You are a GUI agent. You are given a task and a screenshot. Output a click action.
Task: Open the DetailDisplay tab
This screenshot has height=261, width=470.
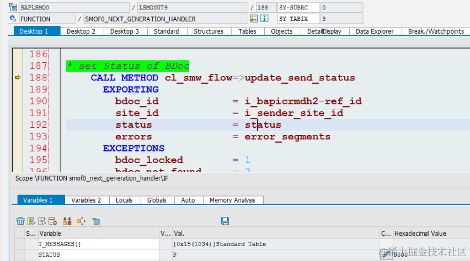pos(324,31)
